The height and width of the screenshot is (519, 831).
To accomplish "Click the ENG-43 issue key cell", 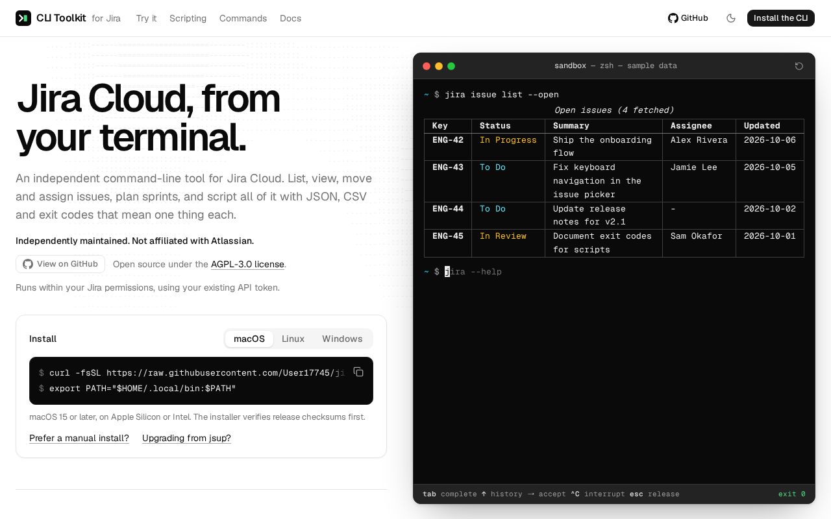I will tap(448, 167).
